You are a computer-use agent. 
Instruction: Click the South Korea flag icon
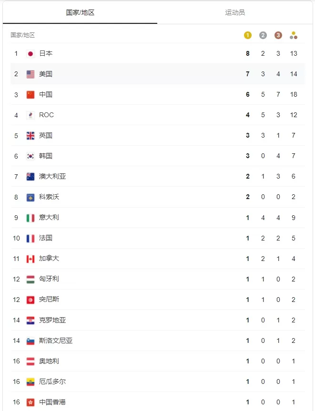pyautogui.click(x=30, y=156)
